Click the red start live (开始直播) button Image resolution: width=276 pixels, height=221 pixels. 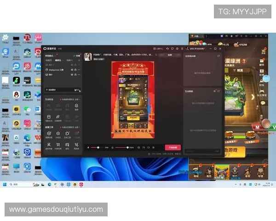click(x=173, y=147)
